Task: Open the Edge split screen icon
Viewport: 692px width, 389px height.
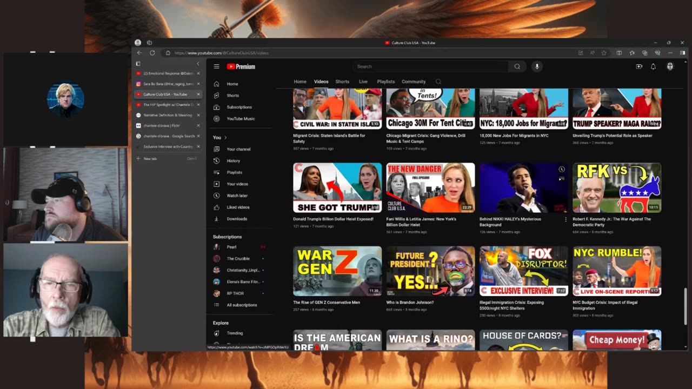Action: click(619, 53)
